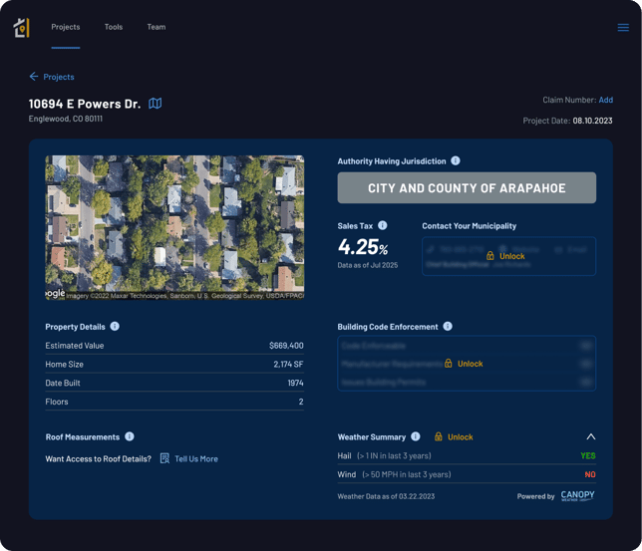This screenshot has width=642, height=551.
Task: Show the Building Code Enforcement info icon
Action: (x=448, y=326)
